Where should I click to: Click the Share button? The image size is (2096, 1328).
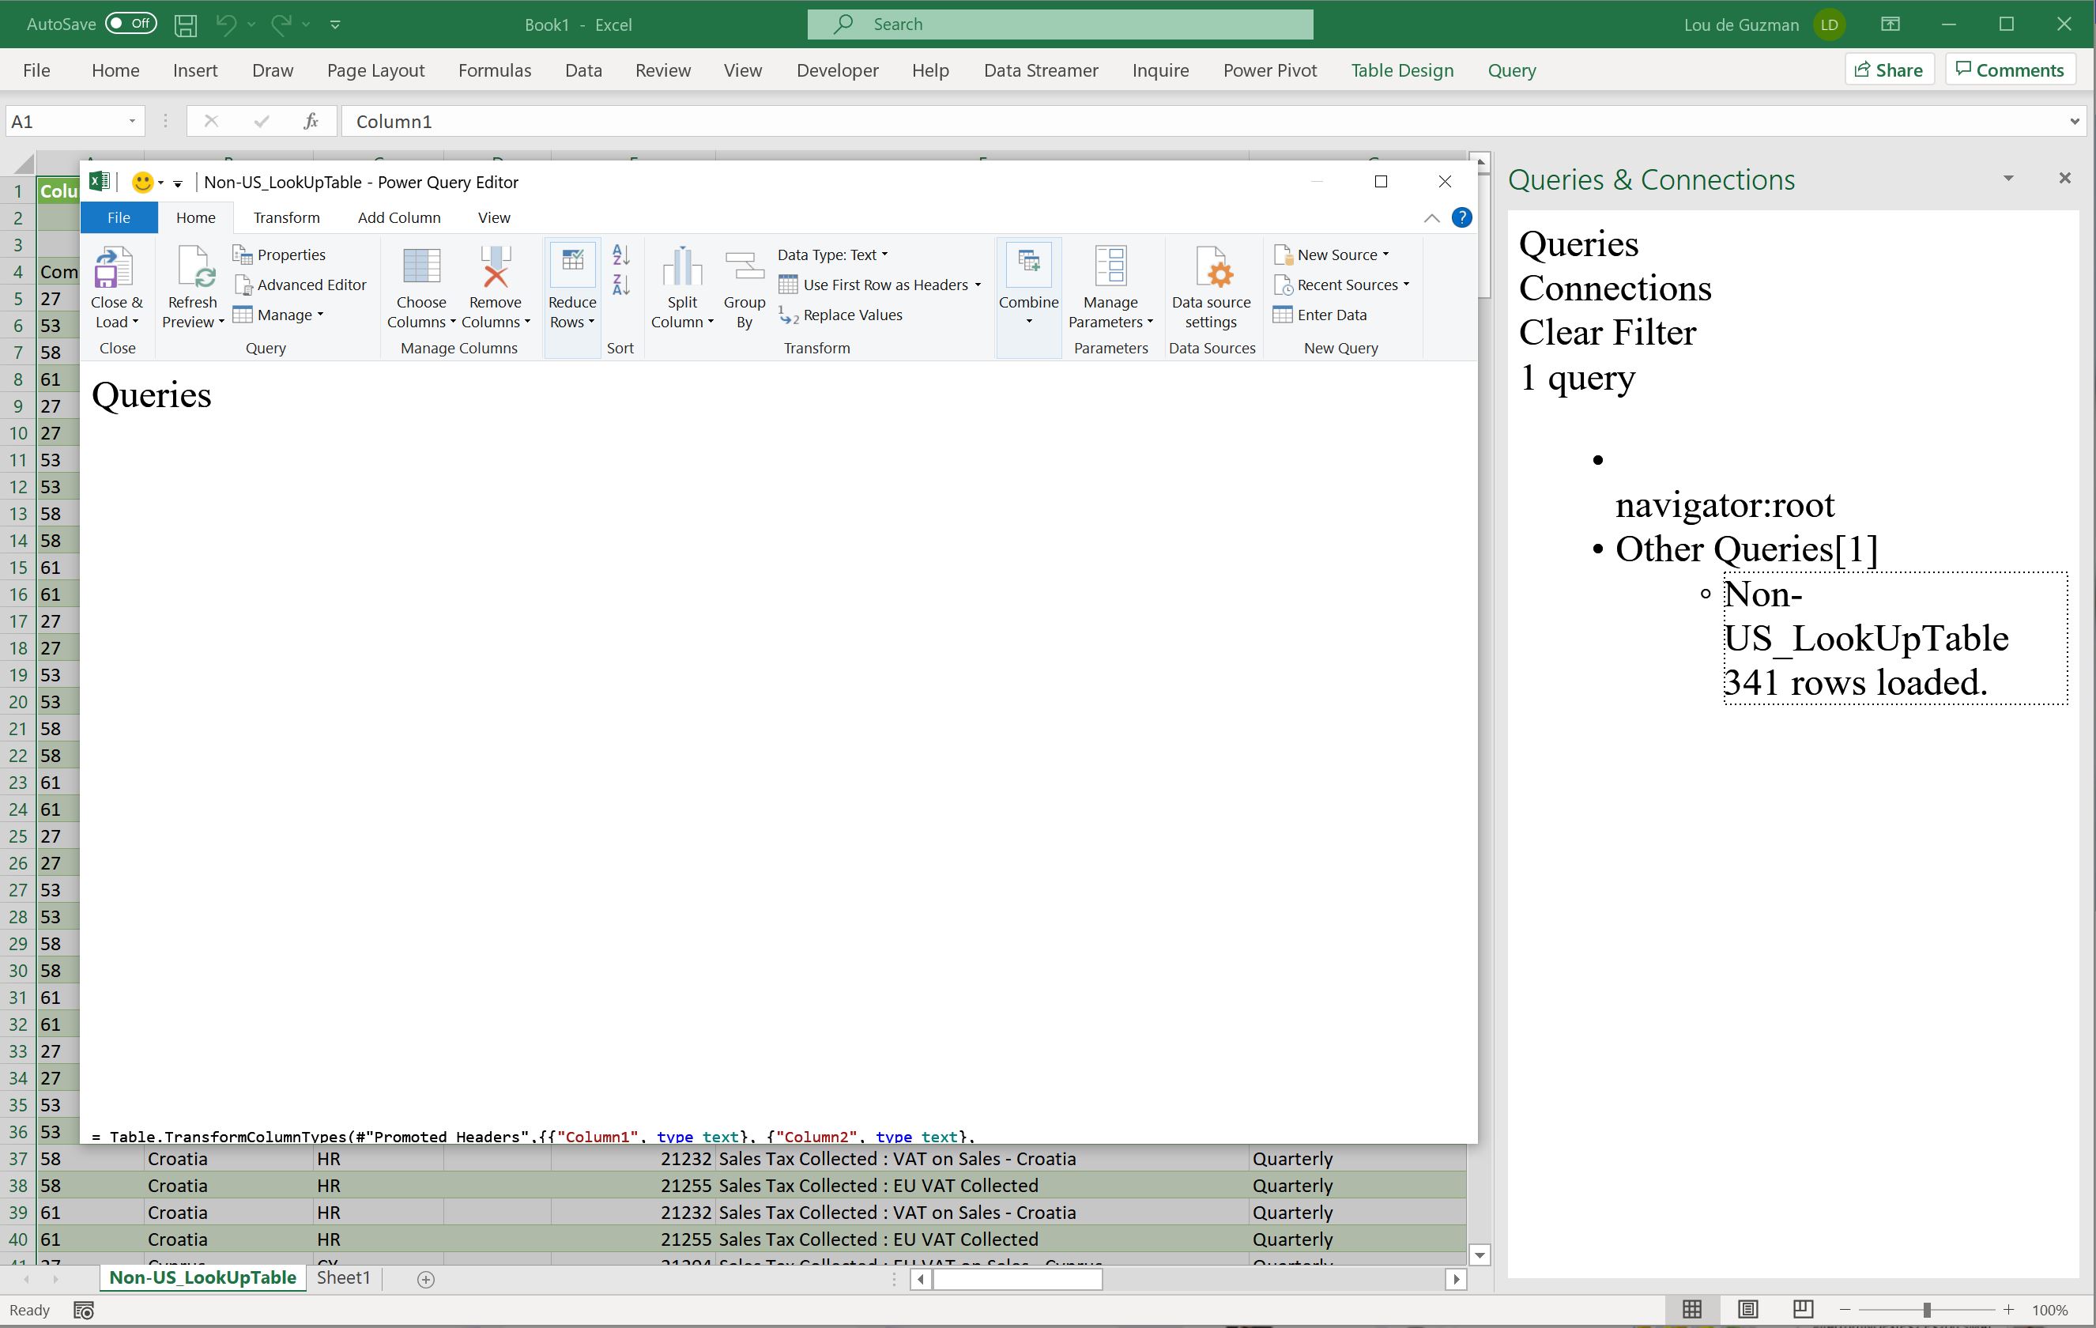1889,70
